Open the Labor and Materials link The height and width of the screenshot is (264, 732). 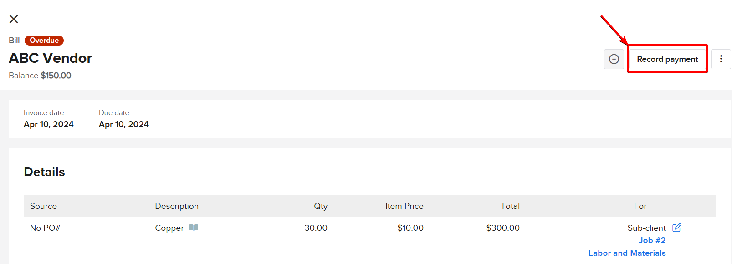[x=627, y=253]
